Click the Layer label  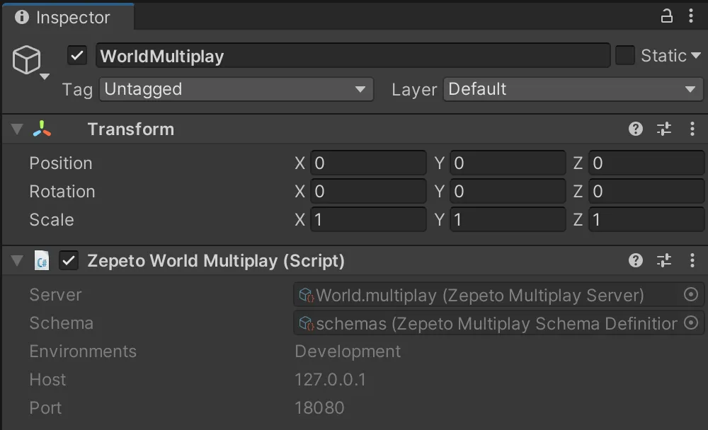point(414,89)
